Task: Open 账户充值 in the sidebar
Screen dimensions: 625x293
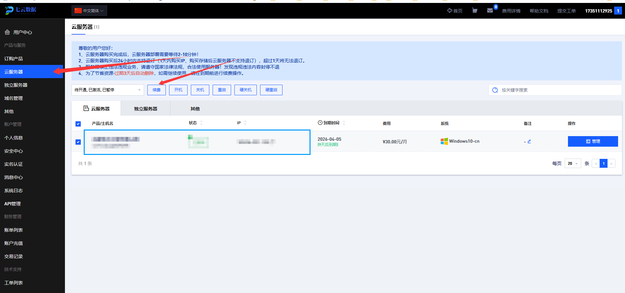Action: [14, 243]
